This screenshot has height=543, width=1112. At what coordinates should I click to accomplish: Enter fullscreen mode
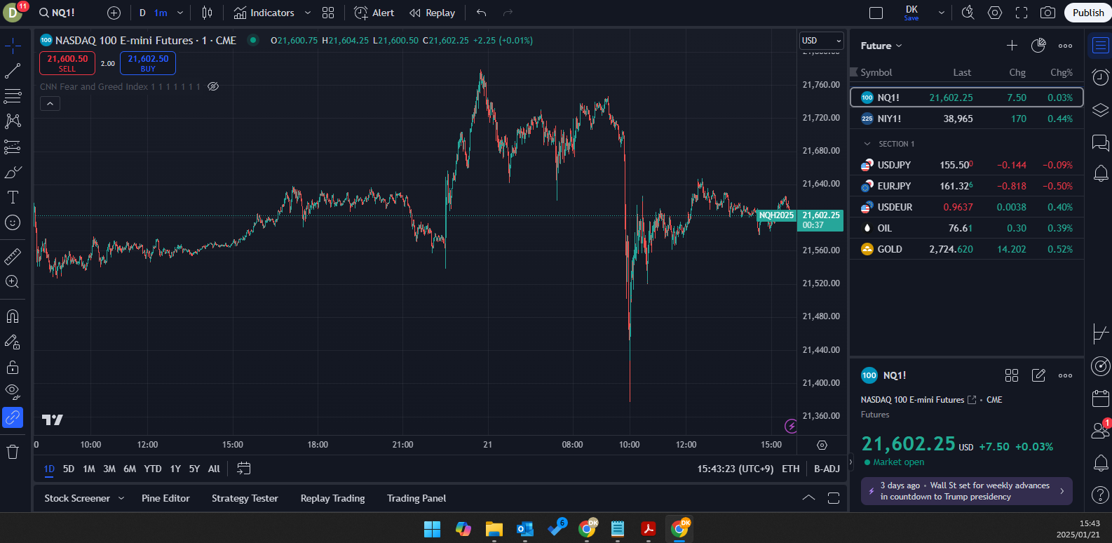point(1022,13)
